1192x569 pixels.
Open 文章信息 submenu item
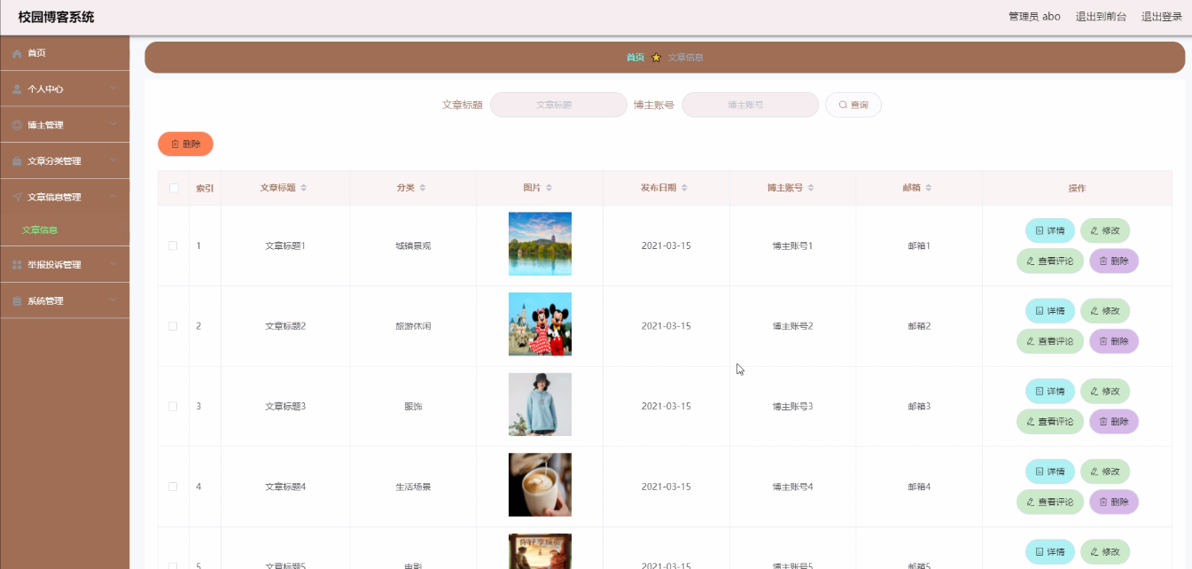tap(40, 230)
